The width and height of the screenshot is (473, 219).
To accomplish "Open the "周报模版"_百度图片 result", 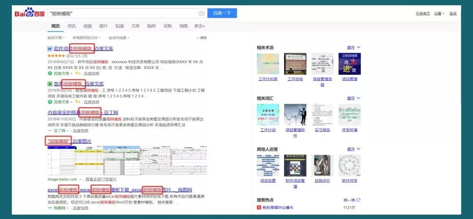I will pos(69,141).
